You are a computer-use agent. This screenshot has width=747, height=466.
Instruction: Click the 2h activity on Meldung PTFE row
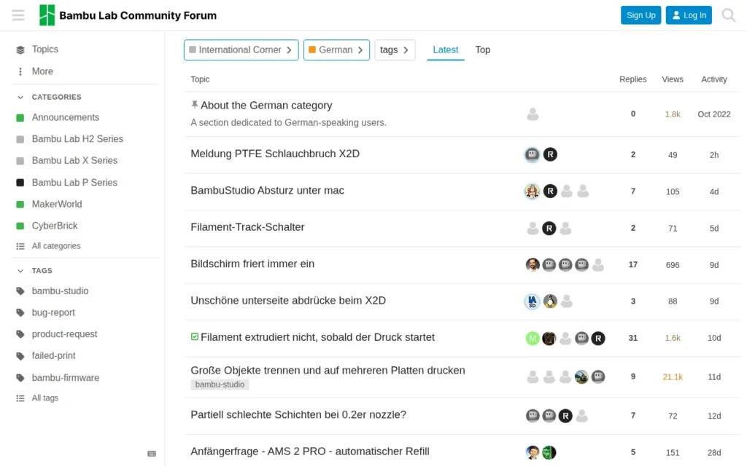click(x=713, y=155)
